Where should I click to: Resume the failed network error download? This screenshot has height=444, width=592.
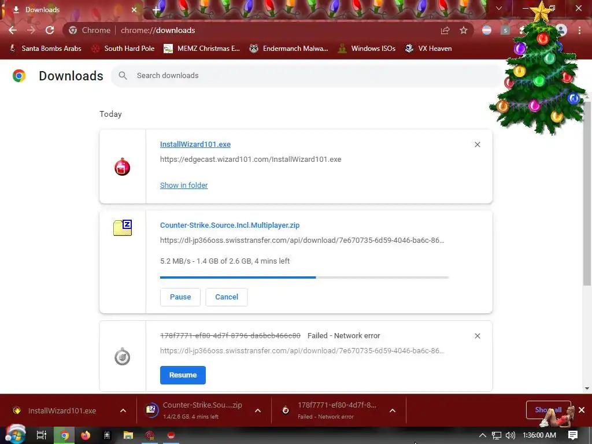tap(183, 375)
